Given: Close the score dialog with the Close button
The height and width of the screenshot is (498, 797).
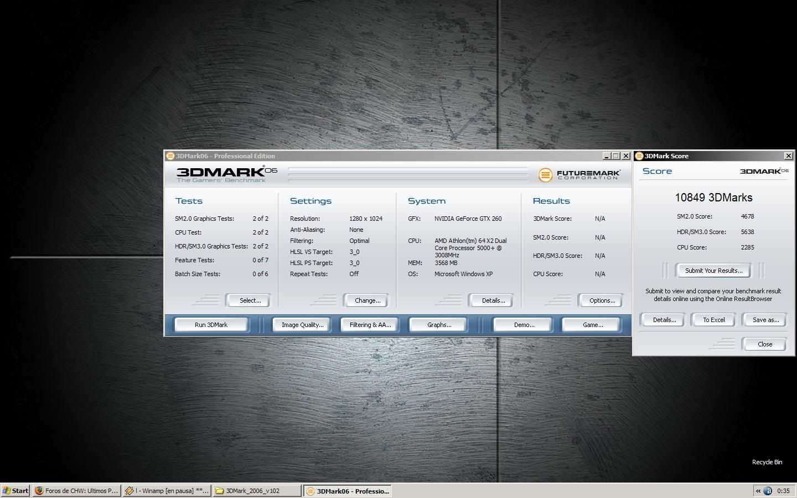Looking at the screenshot, I should [x=764, y=344].
